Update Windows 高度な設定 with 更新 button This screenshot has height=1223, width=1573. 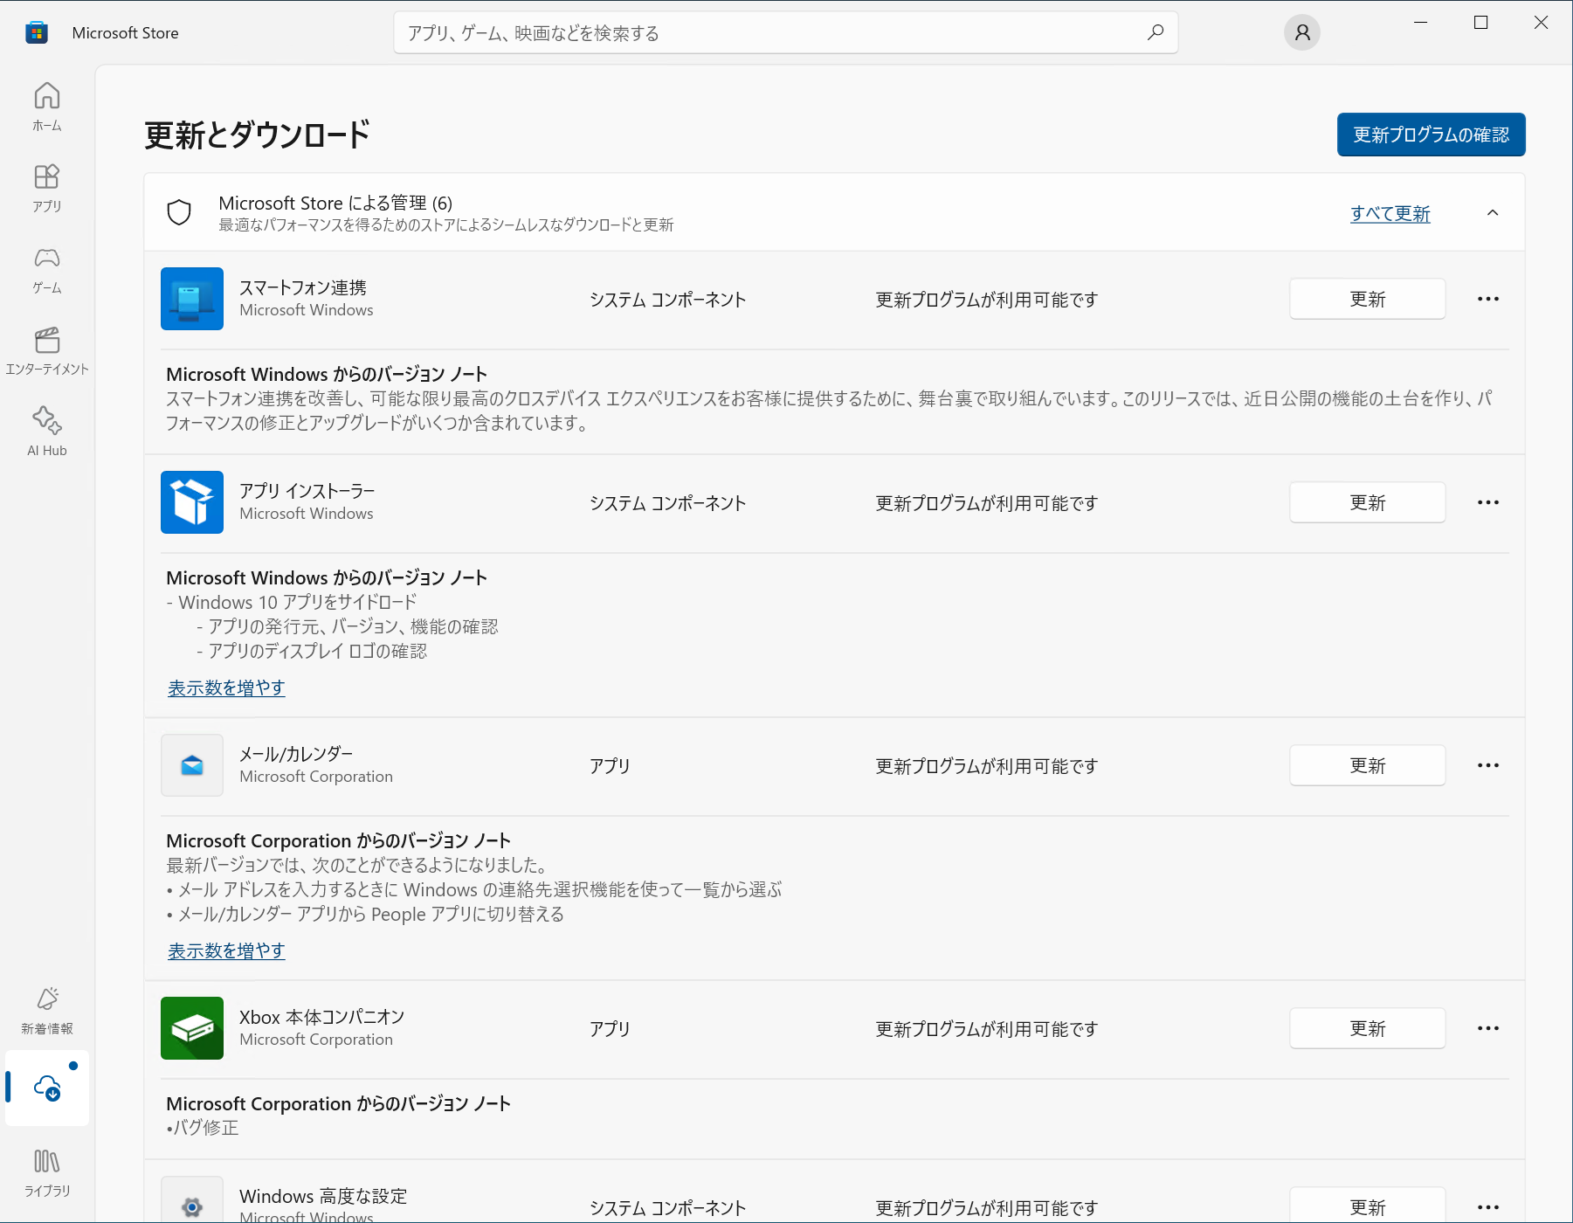[1367, 1206]
